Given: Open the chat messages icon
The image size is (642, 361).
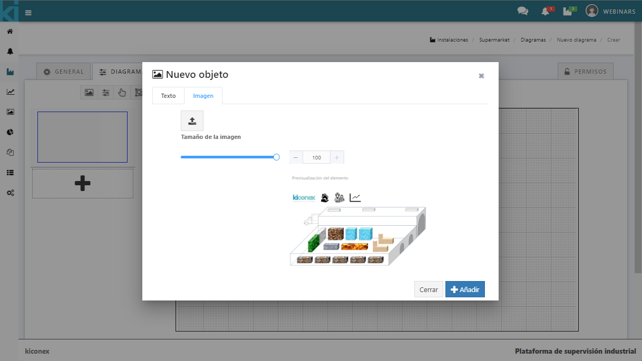Looking at the screenshot, I should [522, 11].
